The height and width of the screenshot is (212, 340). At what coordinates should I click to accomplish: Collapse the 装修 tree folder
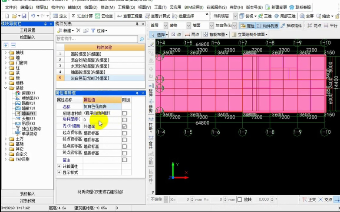[6, 88]
